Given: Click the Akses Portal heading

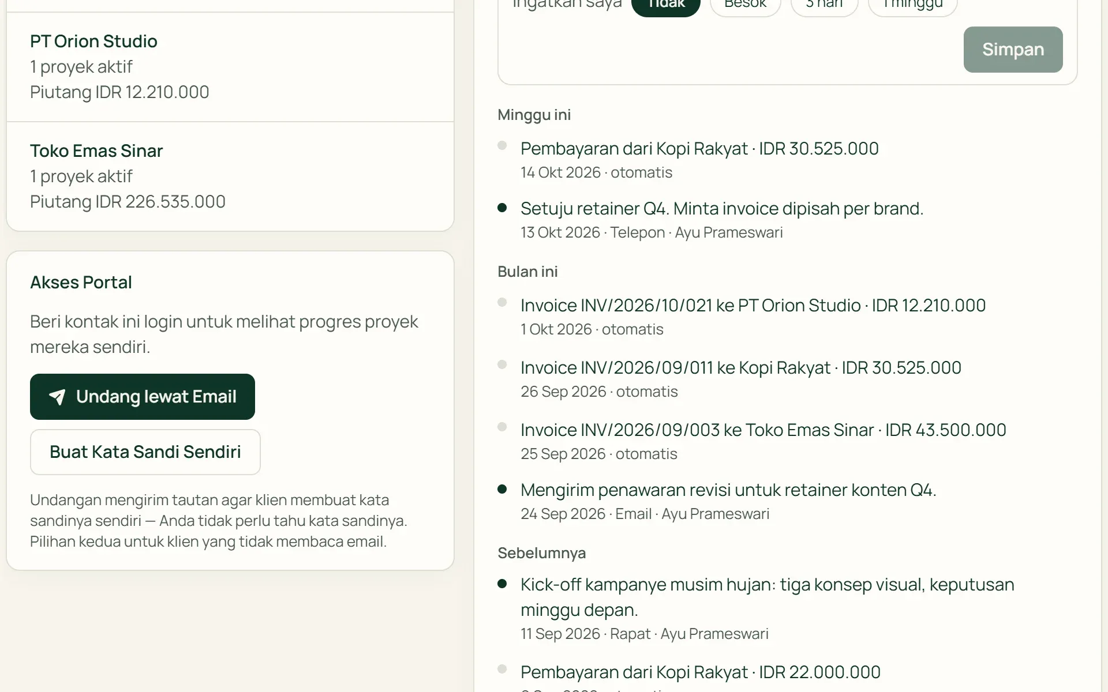Looking at the screenshot, I should (81, 283).
